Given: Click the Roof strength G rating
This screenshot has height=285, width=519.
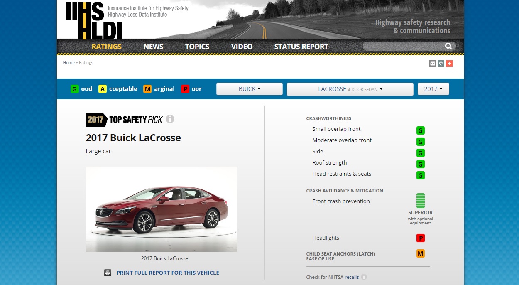Looking at the screenshot, I should click(x=421, y=165).
